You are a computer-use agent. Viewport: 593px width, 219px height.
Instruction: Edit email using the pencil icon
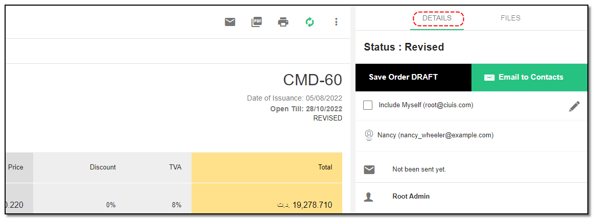pos(574,106)
